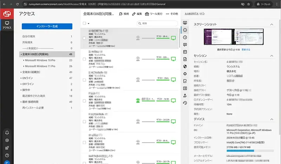Open the Messages chat bubble icon tab
Viewport: 281px width, 164px height.
(185, 45)
